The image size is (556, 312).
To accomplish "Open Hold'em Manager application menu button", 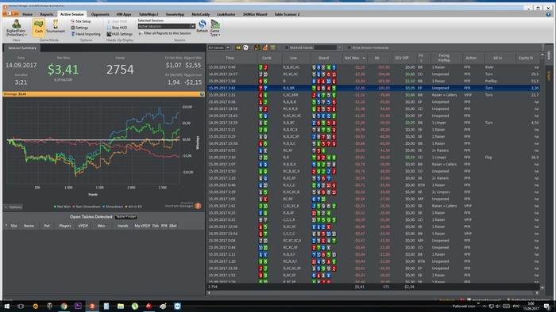I will pyautogui.click(x=10, y=13).
